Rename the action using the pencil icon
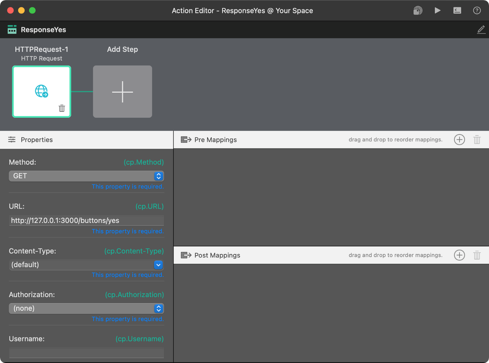Viewport: 489px width, 363px height. [x=481, y=29]
